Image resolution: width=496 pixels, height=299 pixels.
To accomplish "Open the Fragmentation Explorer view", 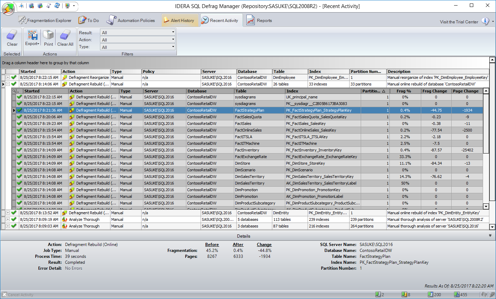I will click(45, 21).
